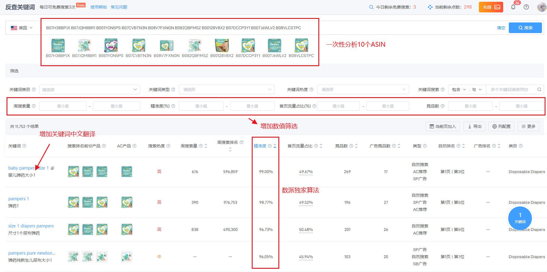The height and width of the screenshot is (272, 547).
Task: Click 清空 to clear the ASIN input
Action: tap(501, 28)
